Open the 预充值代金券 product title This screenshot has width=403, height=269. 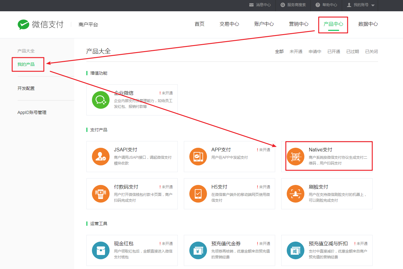226,243
